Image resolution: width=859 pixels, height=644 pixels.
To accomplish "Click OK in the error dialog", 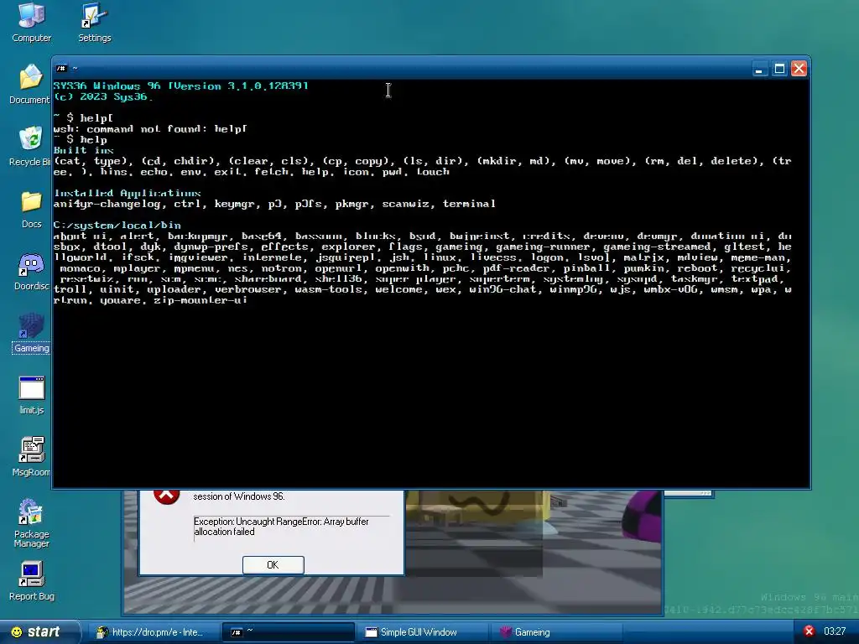I will [x=273, y=564].
